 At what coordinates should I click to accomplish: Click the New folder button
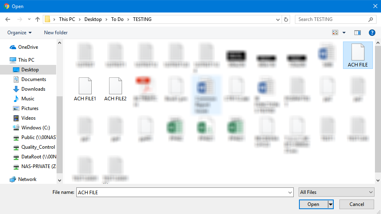(56, 33)
